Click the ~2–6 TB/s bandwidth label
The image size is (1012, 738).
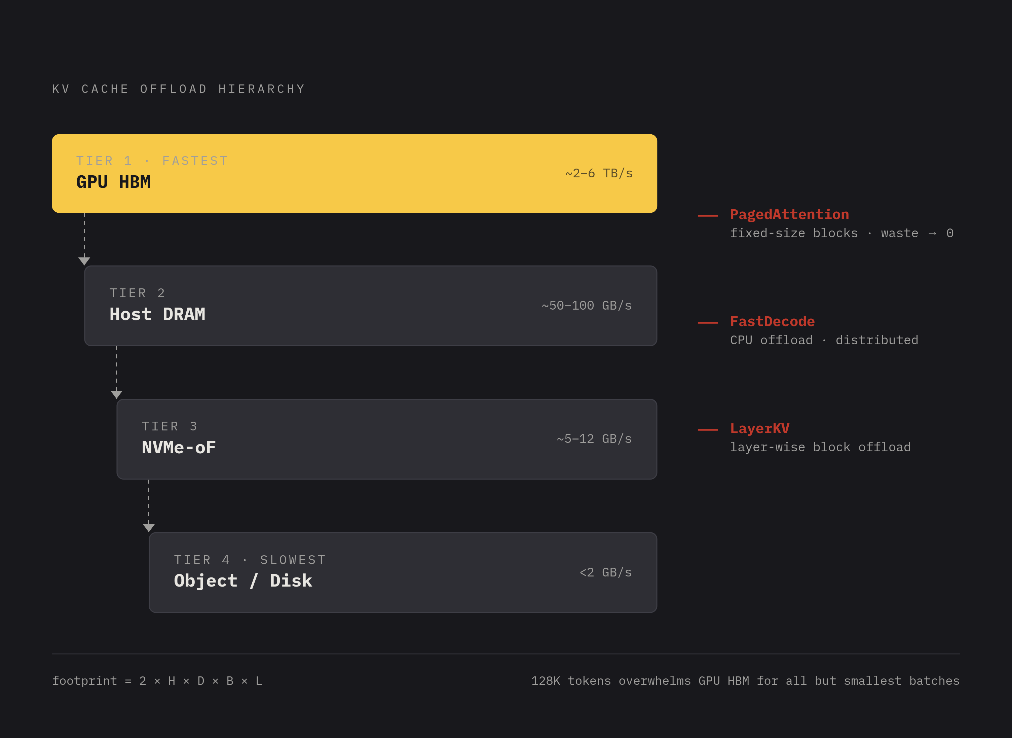pyautogui.click(x=599, y=173)
